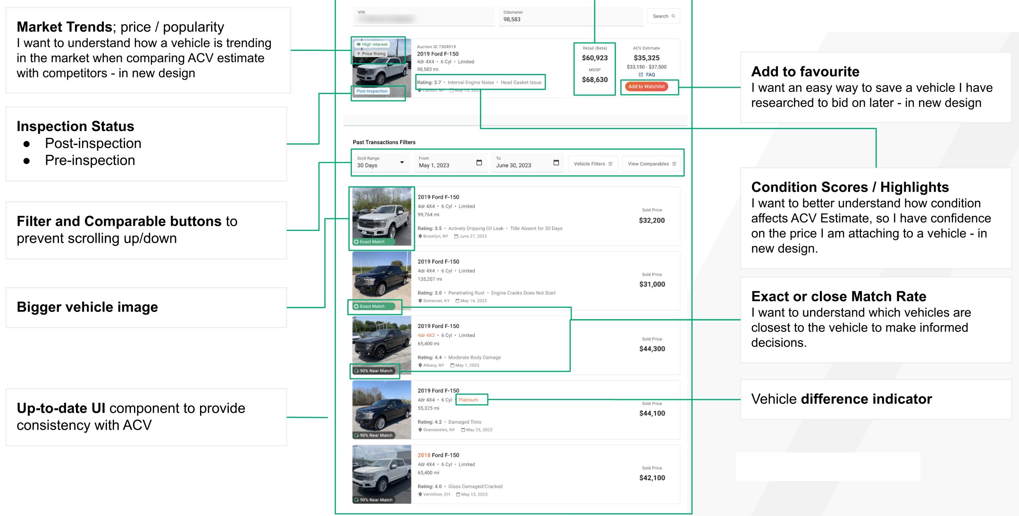
Task: Click the Platinum trim difference label
Action: pos(468,400)
